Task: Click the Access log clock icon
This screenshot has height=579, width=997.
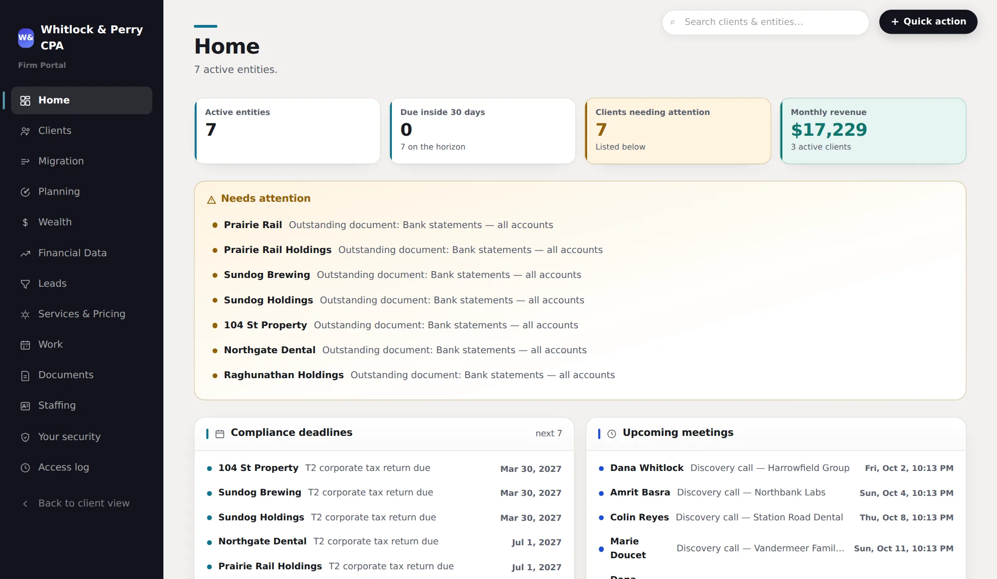Action: (25, 467)
